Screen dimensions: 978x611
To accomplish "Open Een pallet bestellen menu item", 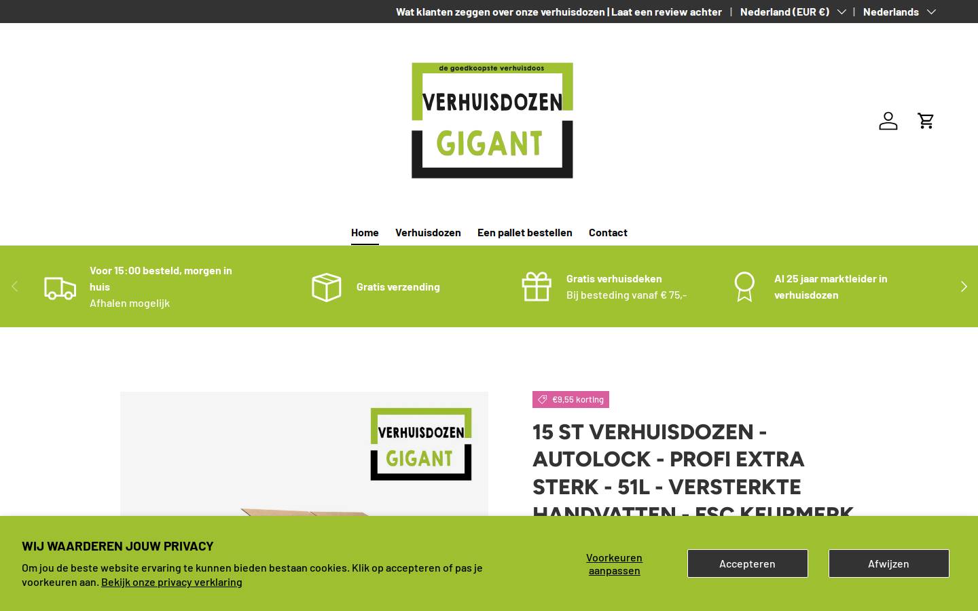I will click(x=525, y=232).
